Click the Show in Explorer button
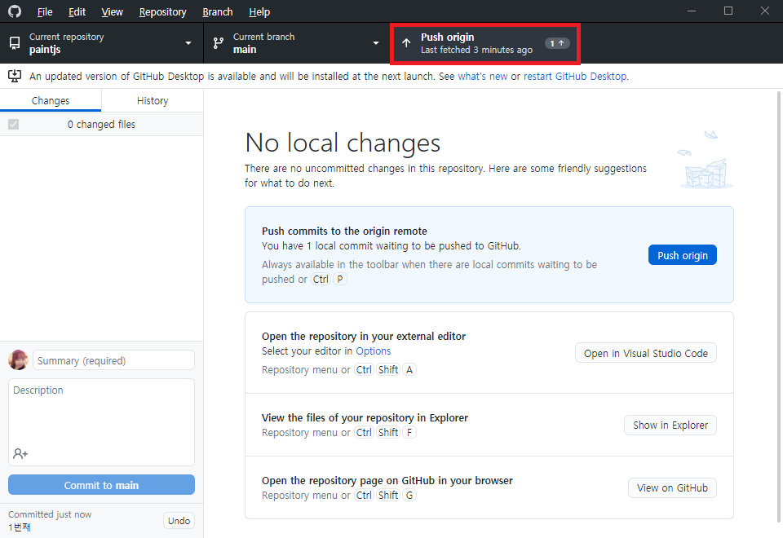783x538 pixels. [670, 425]
